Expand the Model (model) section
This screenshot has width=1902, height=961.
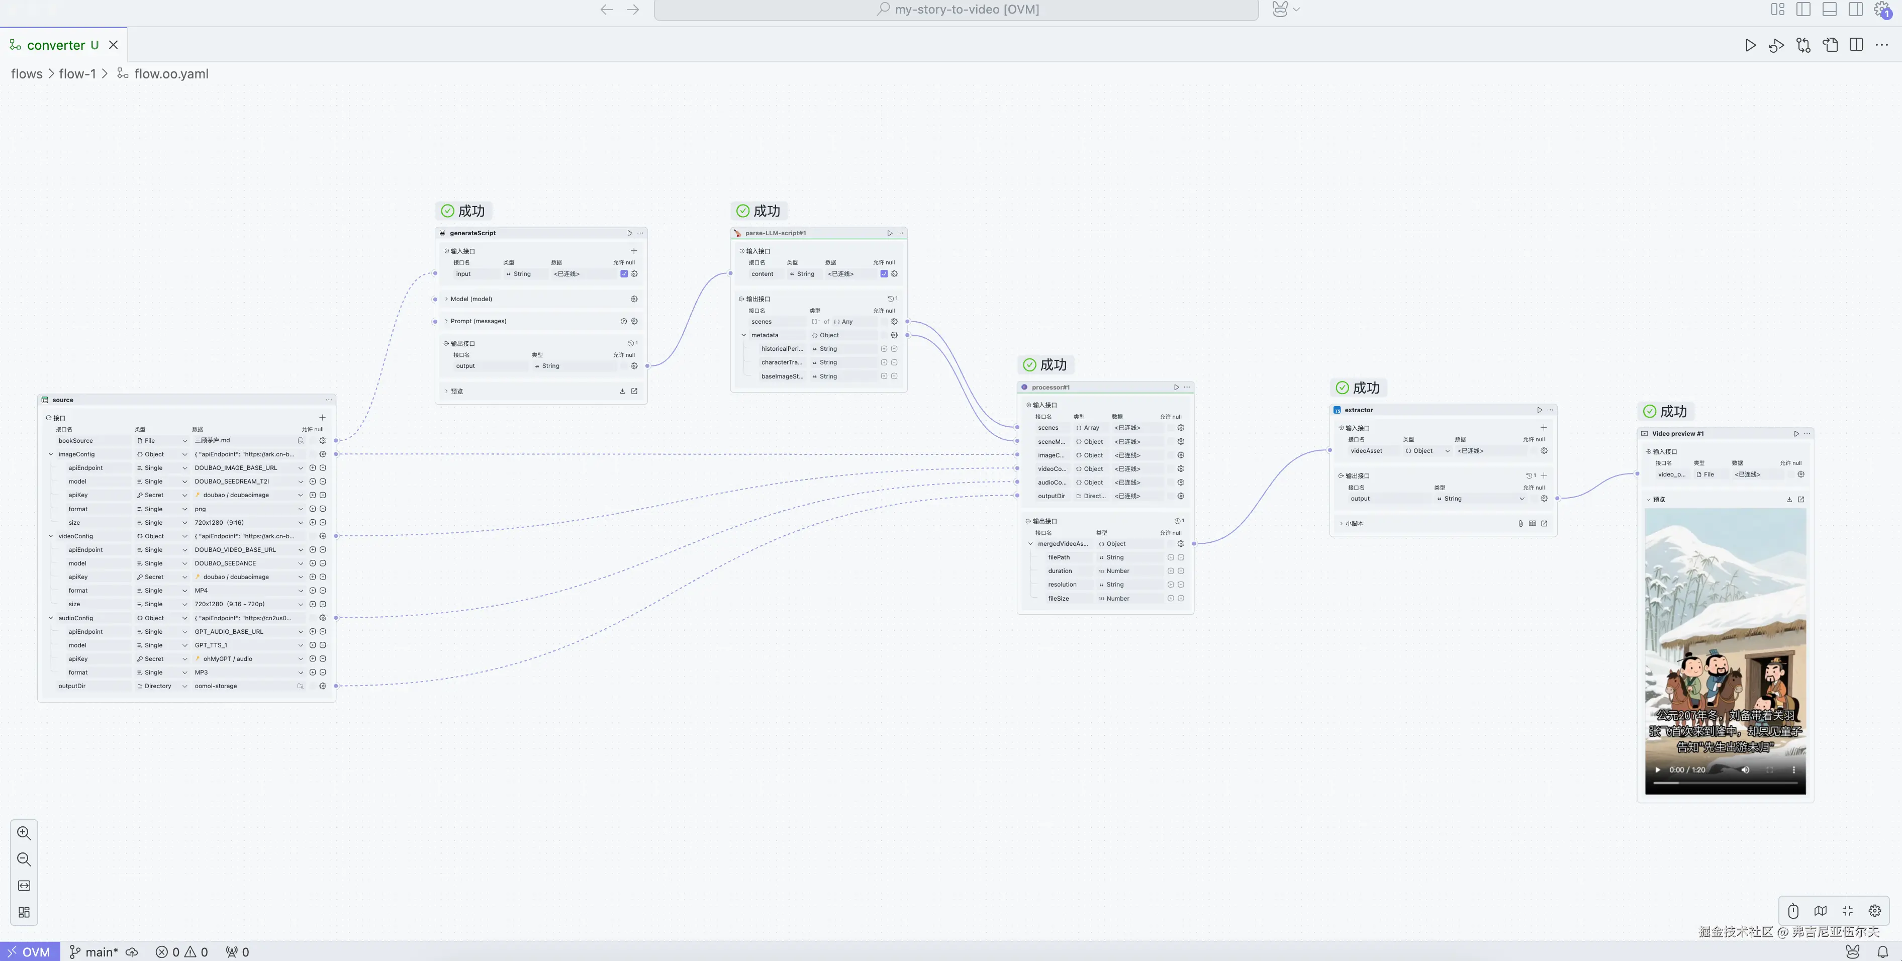click(x=447, y=299)
